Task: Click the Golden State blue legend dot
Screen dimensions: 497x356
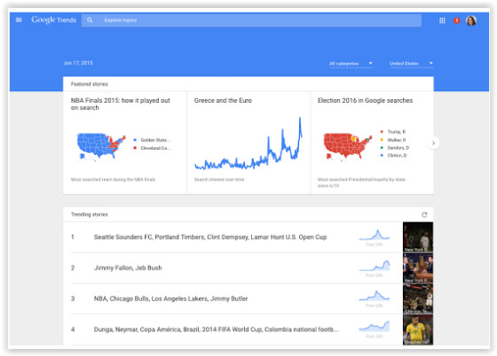Action: (x=135, y=140)
